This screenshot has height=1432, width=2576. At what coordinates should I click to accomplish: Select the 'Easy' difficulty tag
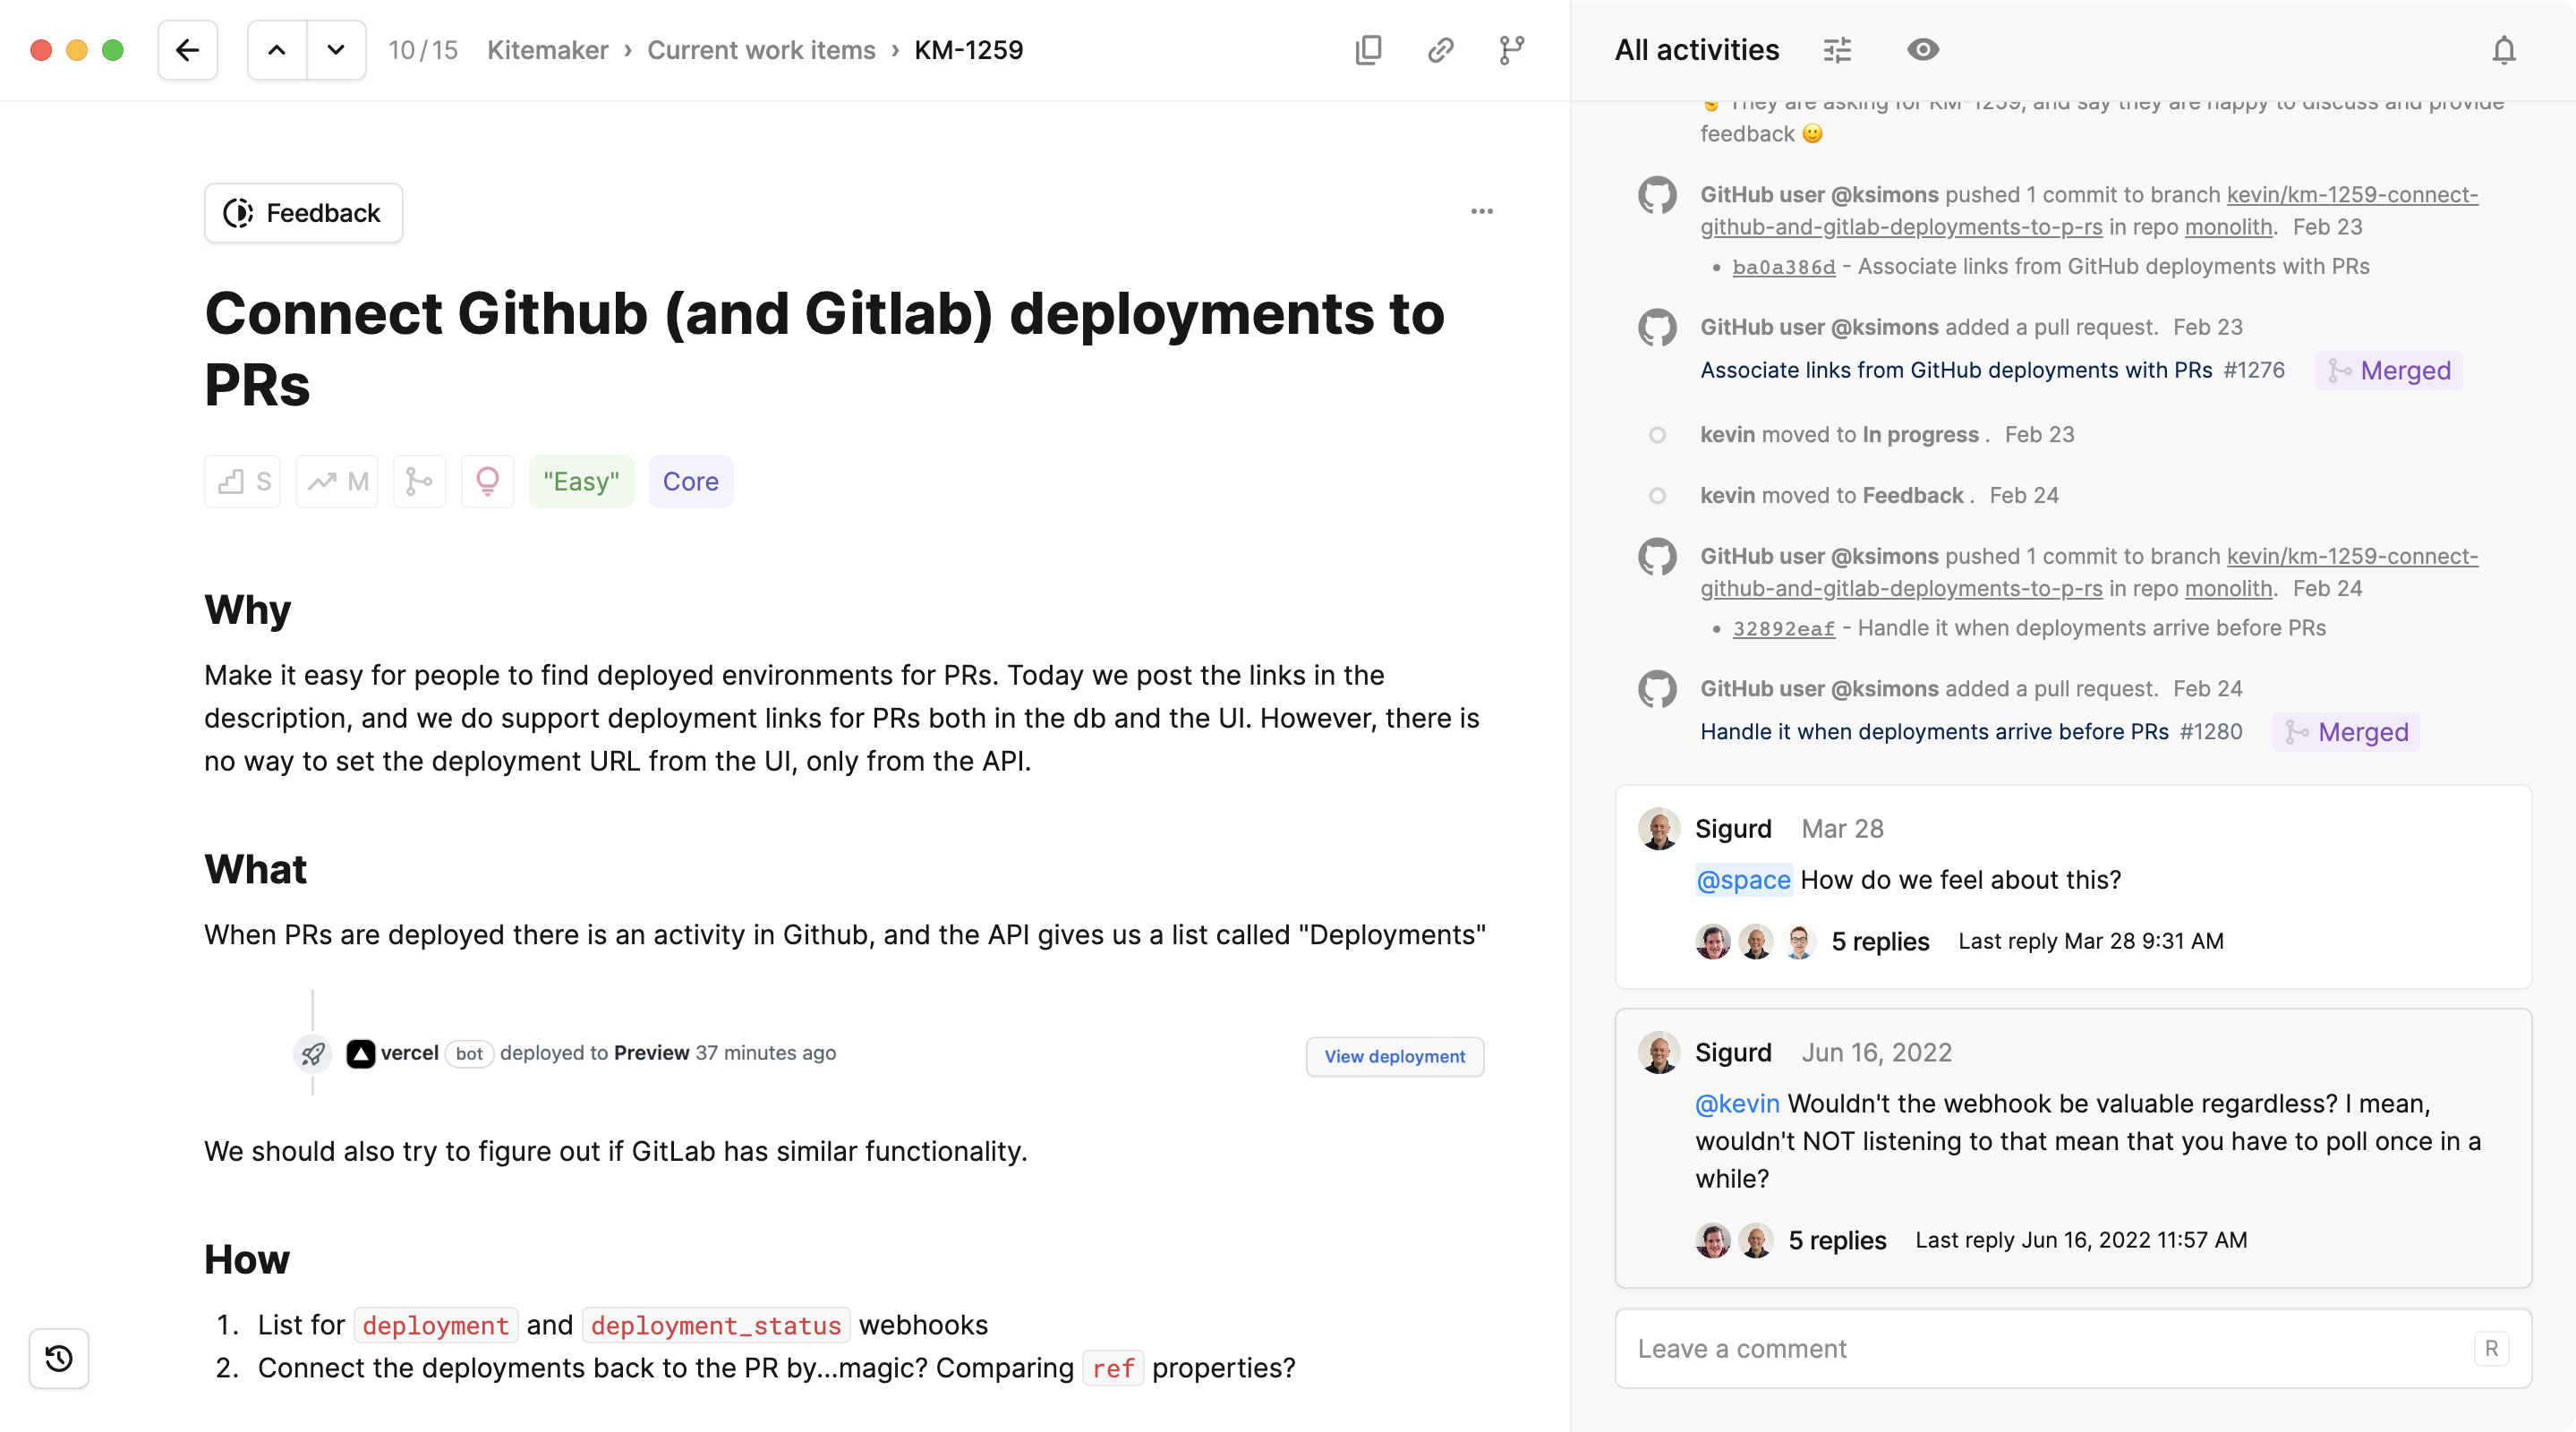580,480
